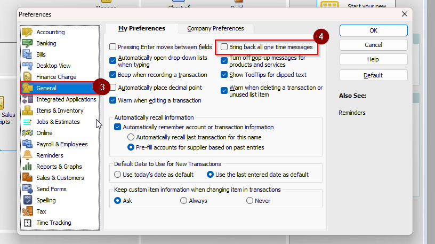Image resolution: width=435 pixels, height=244 pixels.
Task: Click the Tax percent icon
Action: point(27,211)
